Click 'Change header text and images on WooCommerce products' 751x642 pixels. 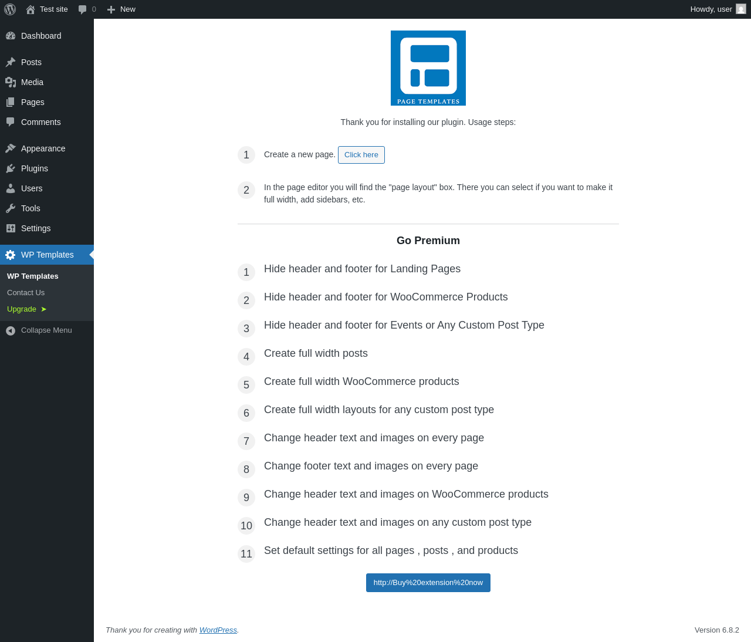point(406,494)
